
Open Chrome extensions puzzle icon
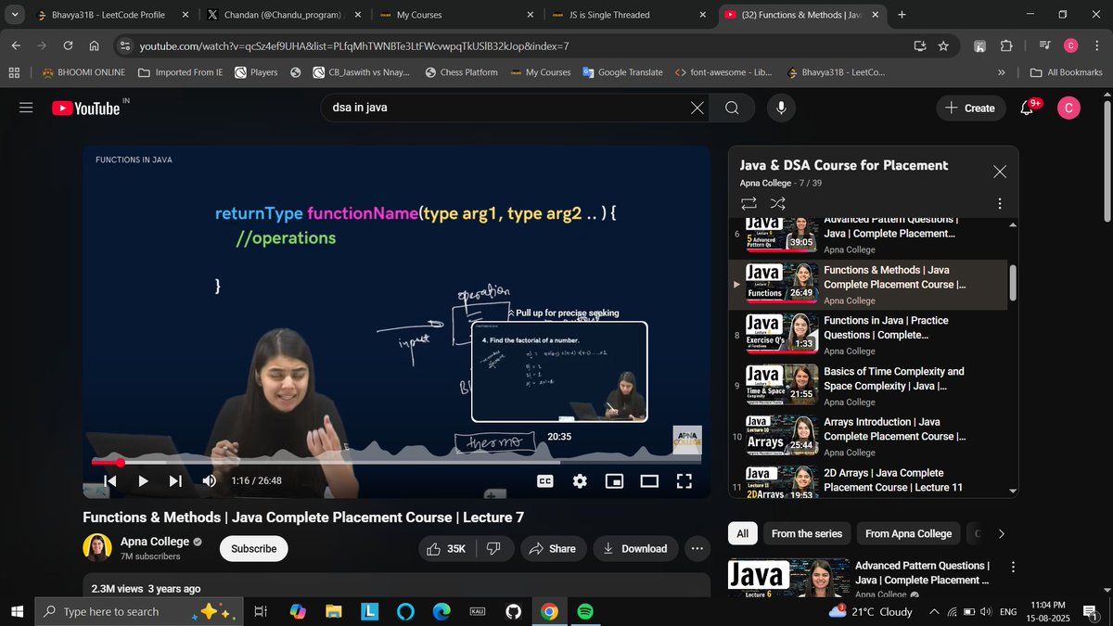coord(1006,45)
